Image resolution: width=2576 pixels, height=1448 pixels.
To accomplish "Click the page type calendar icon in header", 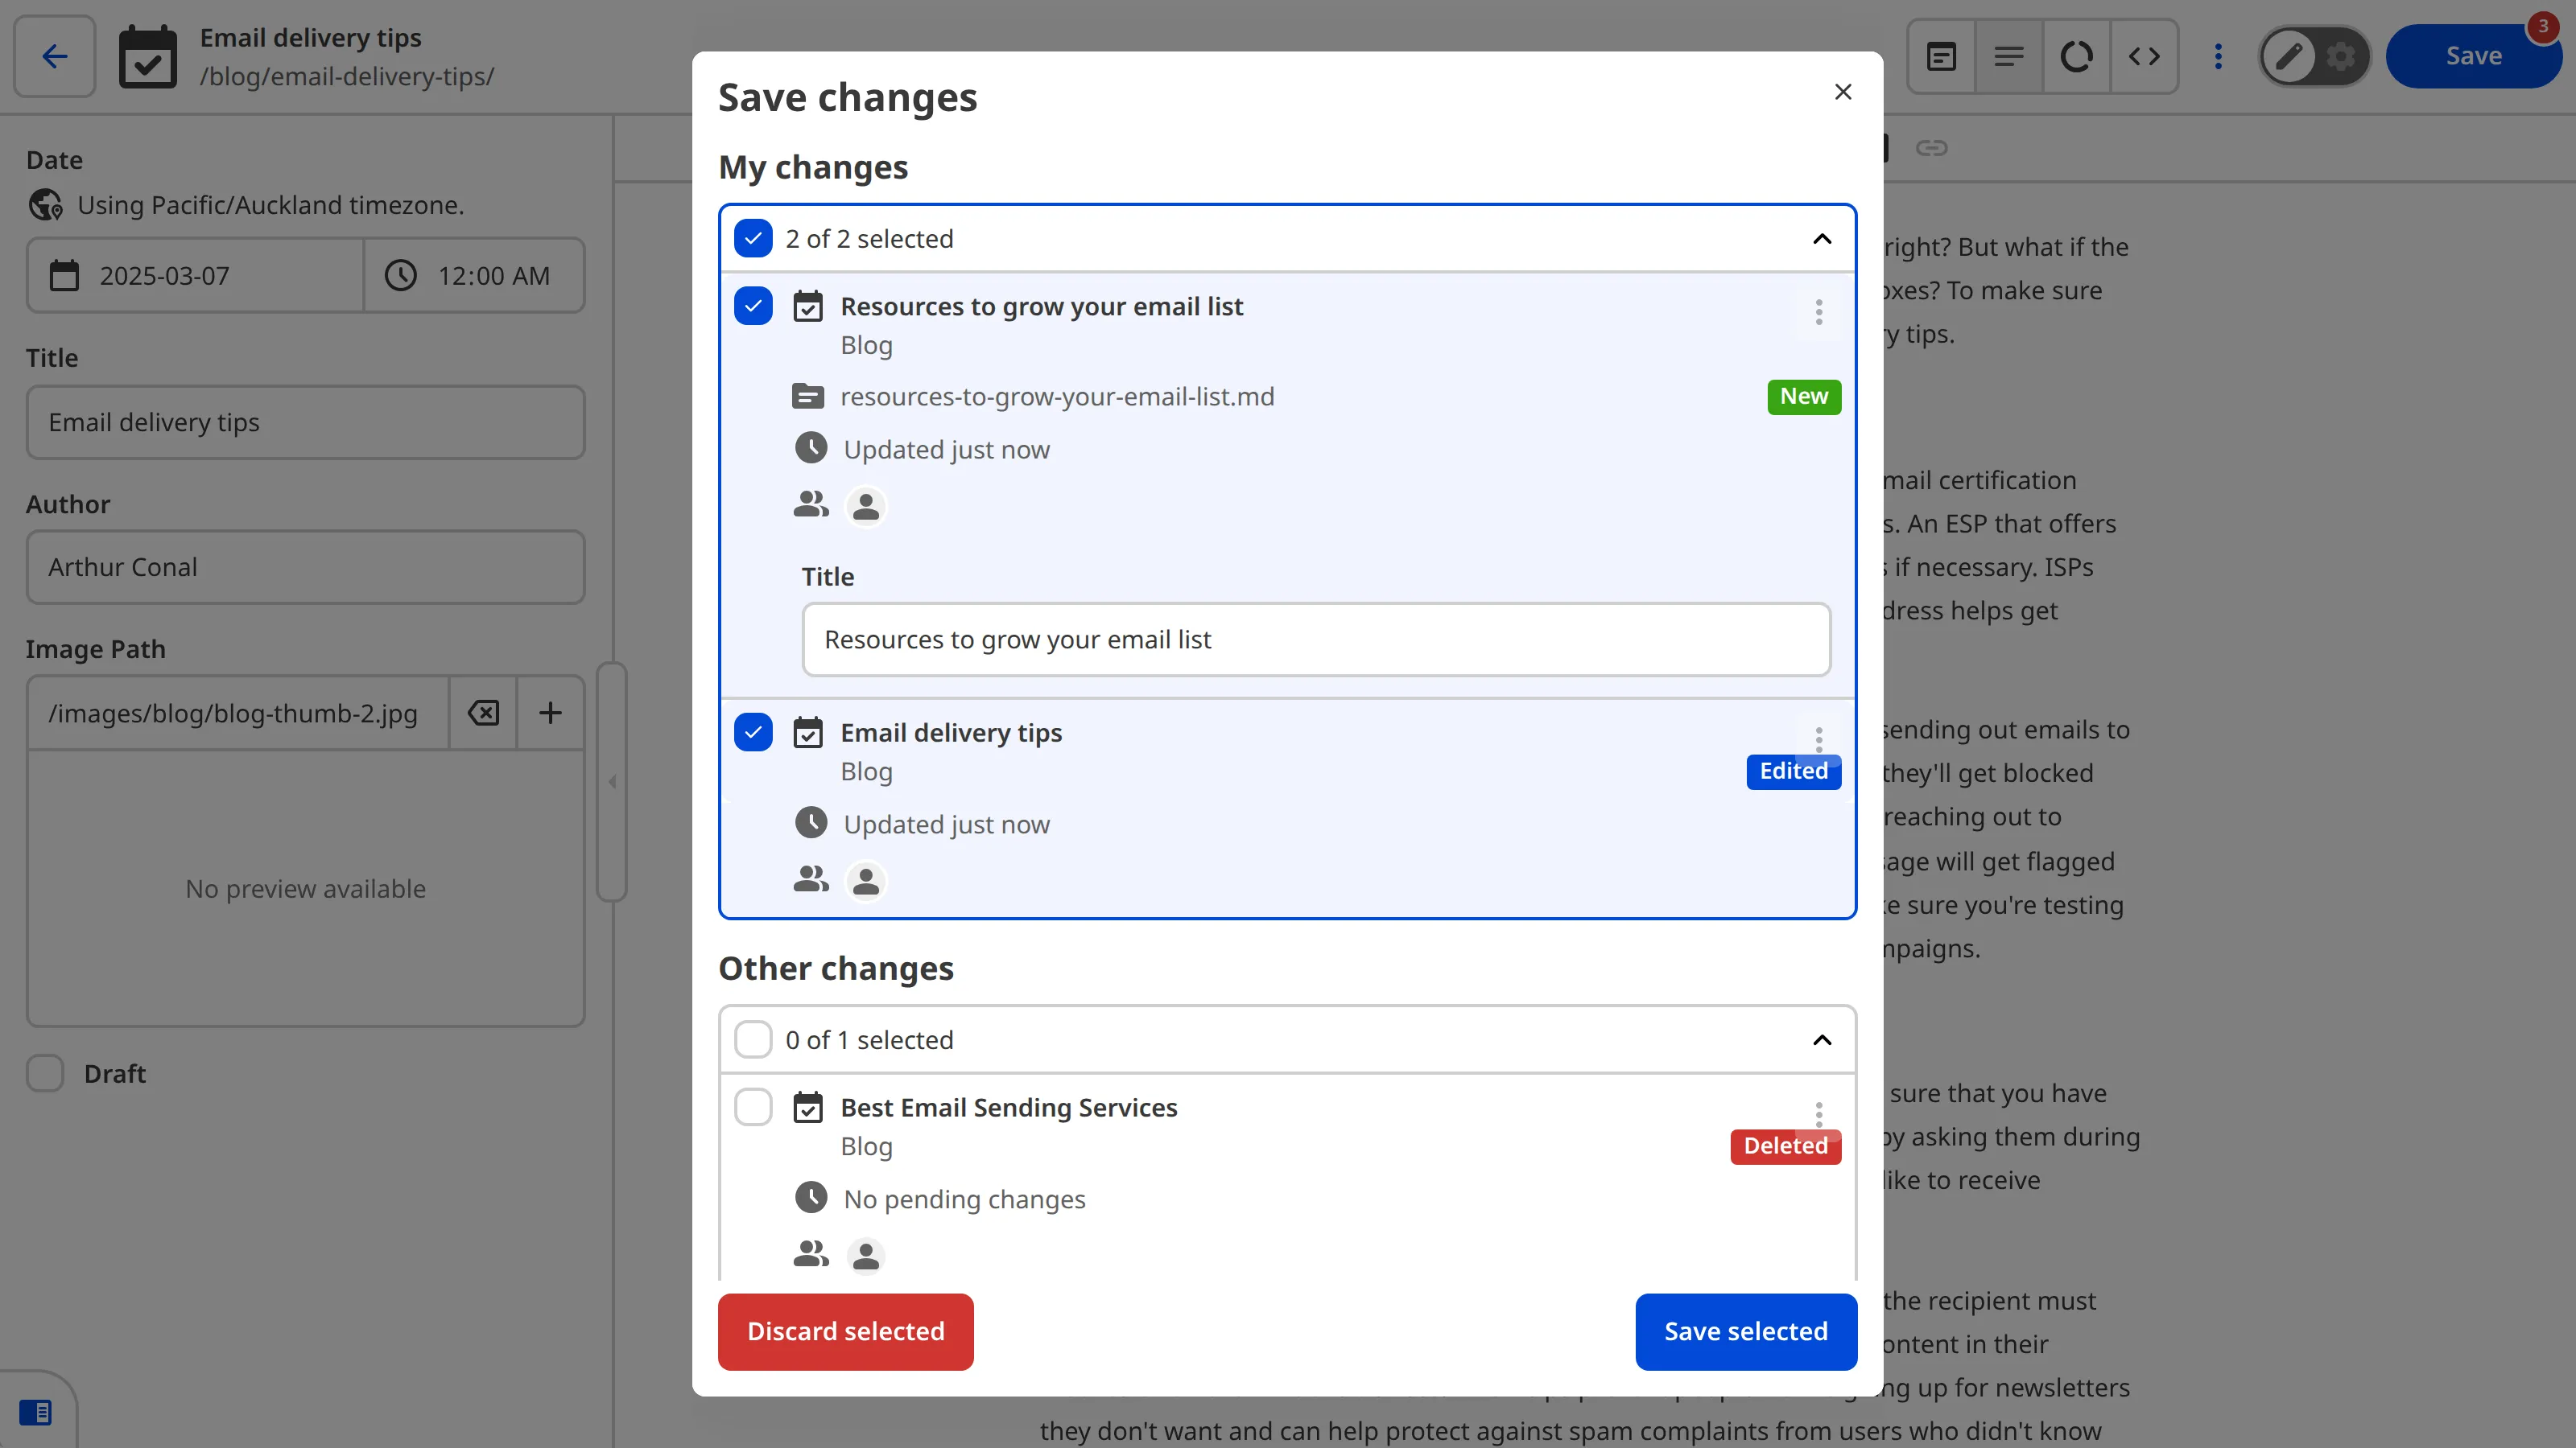I will (148, 57).
